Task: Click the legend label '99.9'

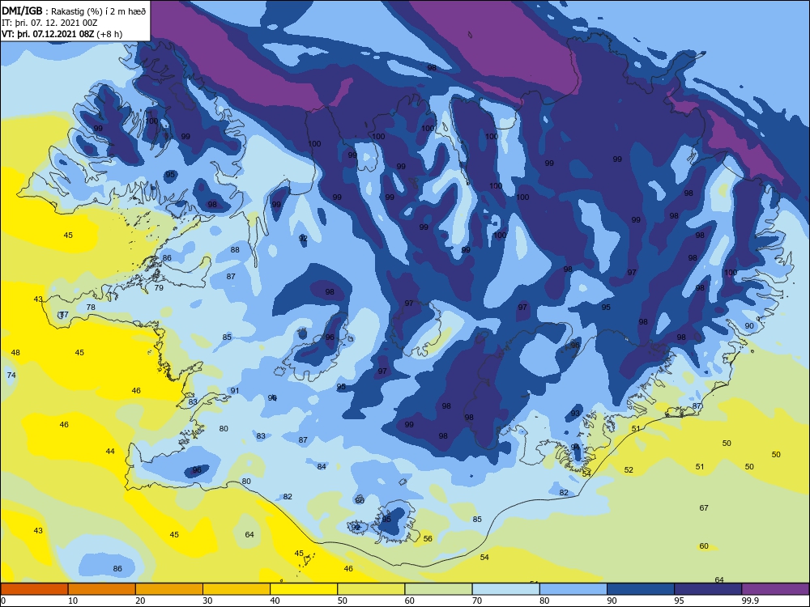Action: [749, 601]
